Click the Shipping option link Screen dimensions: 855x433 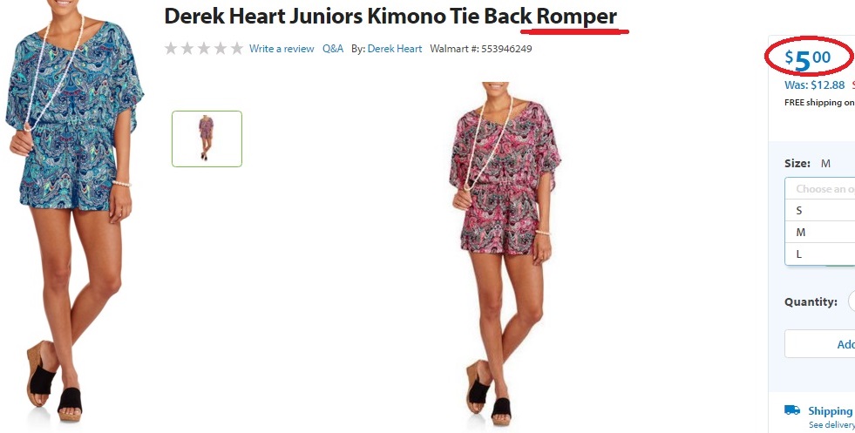tap(830, 411)
